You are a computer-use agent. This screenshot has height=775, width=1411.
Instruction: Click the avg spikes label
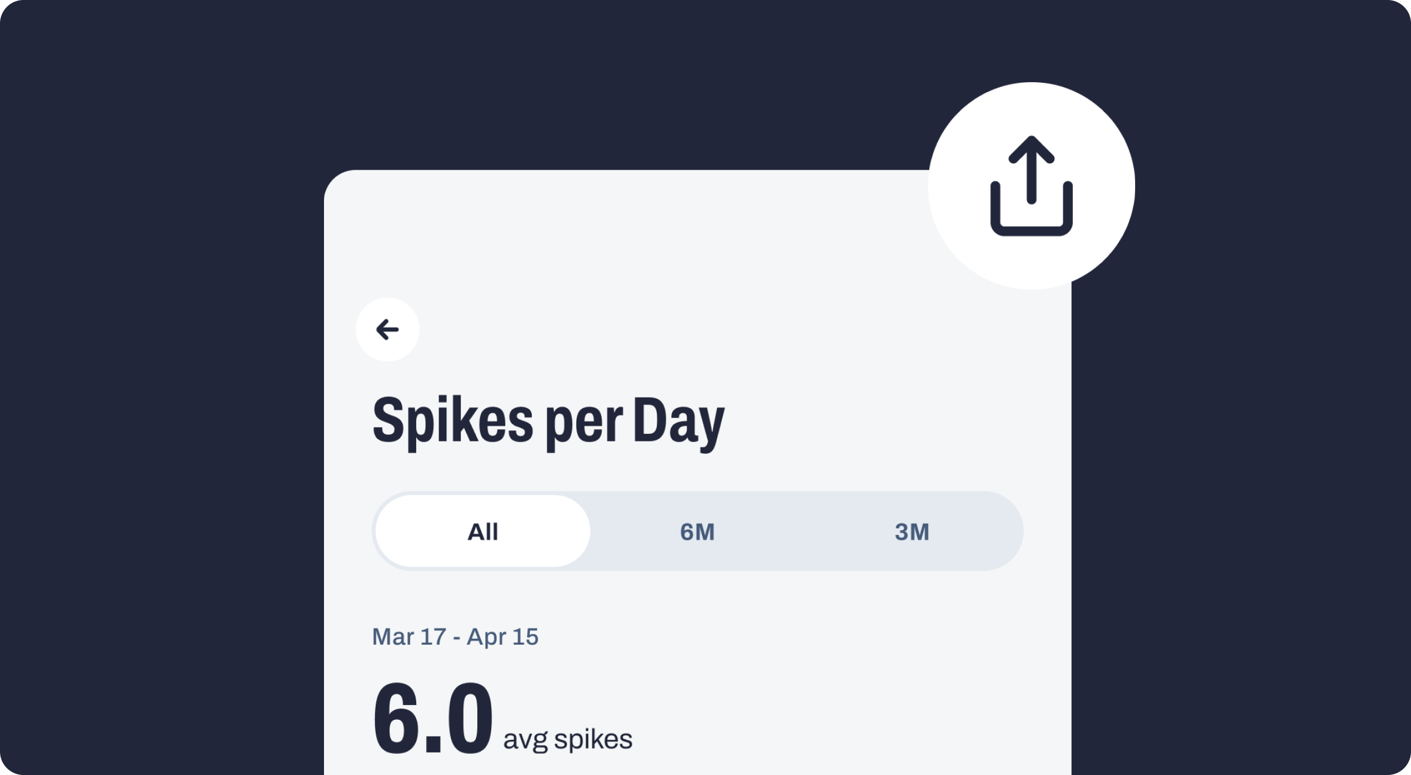click(x=568, y=739)
